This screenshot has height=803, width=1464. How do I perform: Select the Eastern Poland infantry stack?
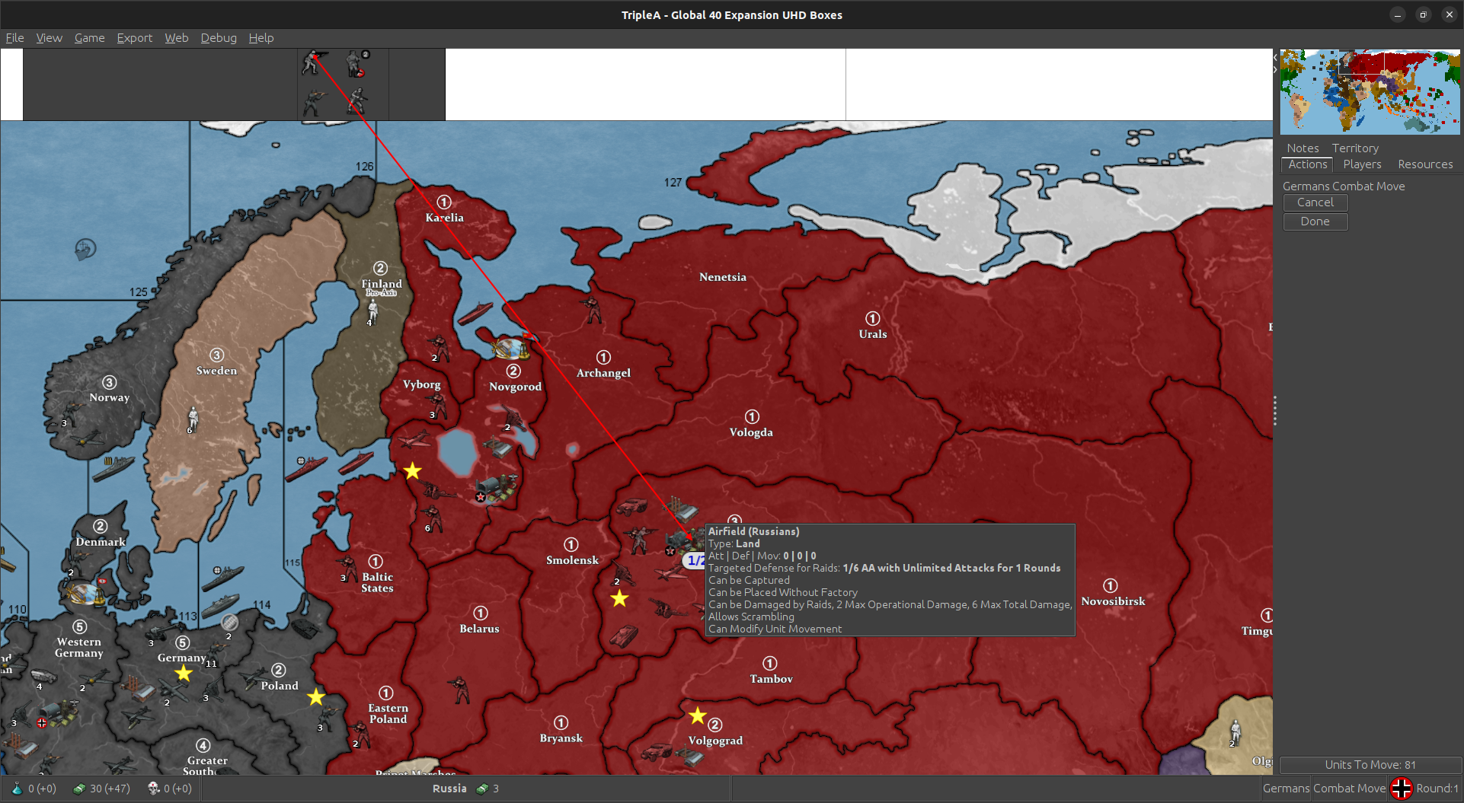click(360, 734)
